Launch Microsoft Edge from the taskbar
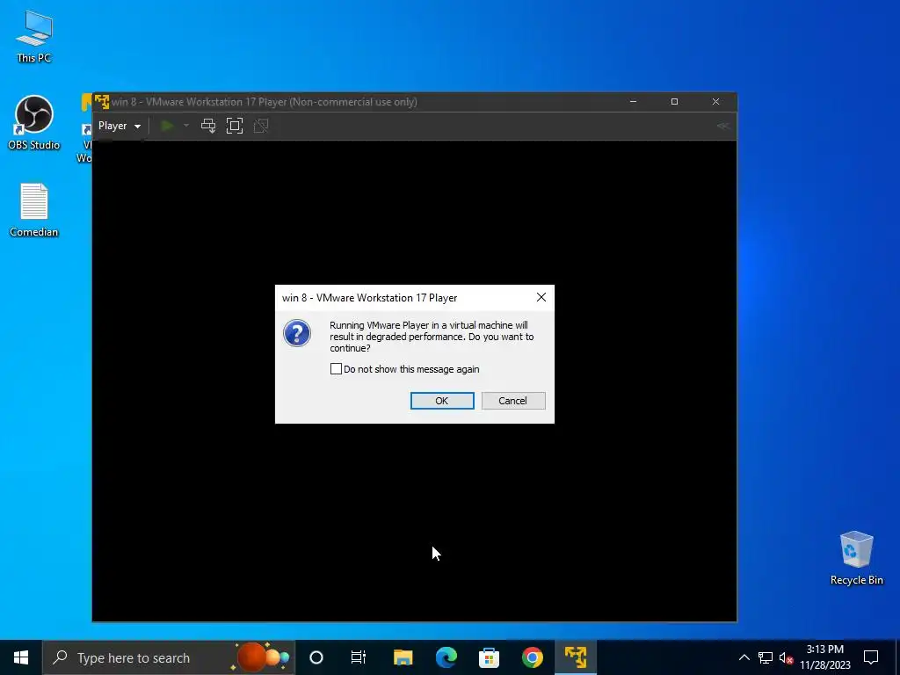The height and width of the screenshot is (675, 900). click(x=446, y=657)
